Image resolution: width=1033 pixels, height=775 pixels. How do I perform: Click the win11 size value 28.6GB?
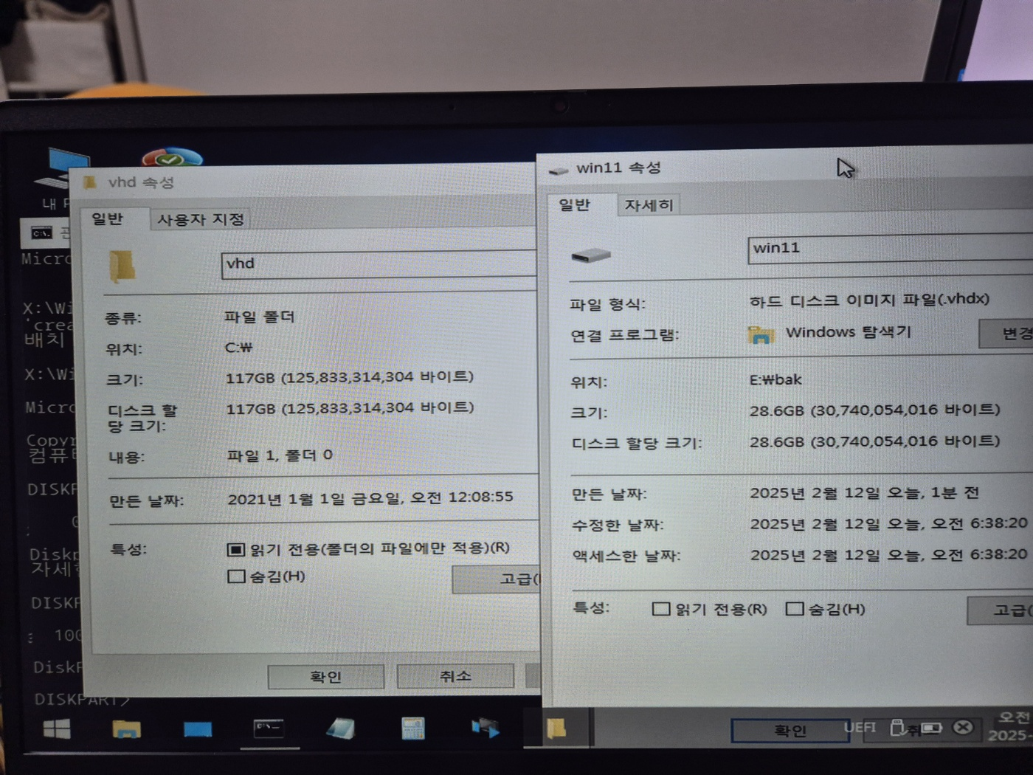tap(875, 410)
